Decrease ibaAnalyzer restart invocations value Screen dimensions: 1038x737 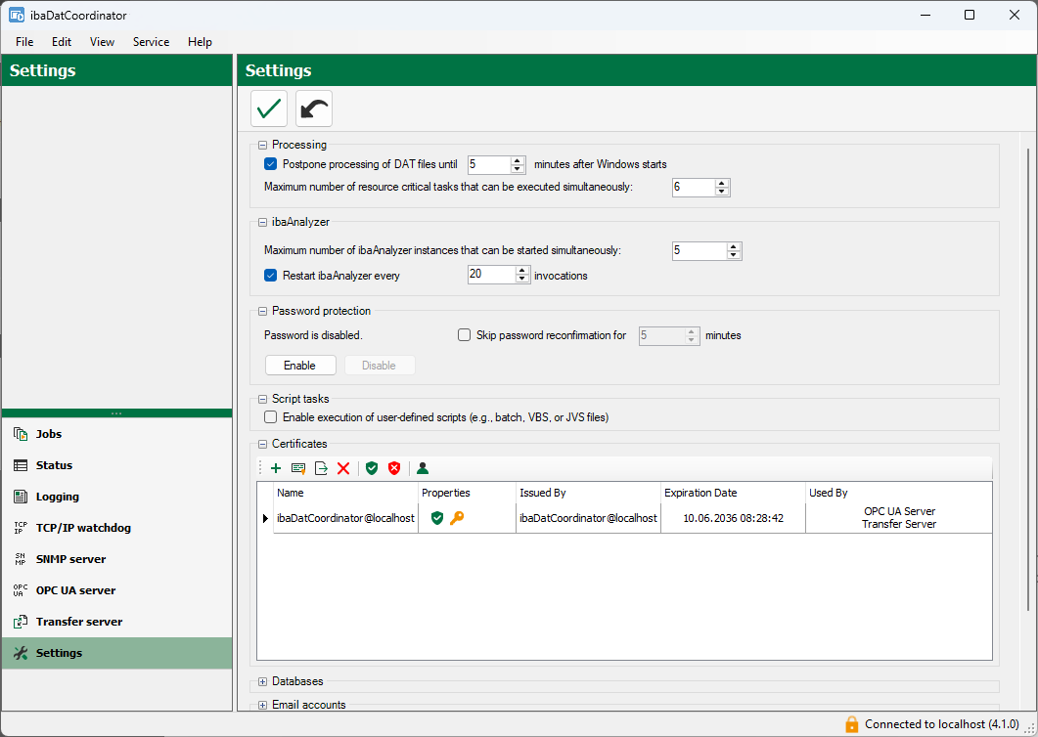523,278
